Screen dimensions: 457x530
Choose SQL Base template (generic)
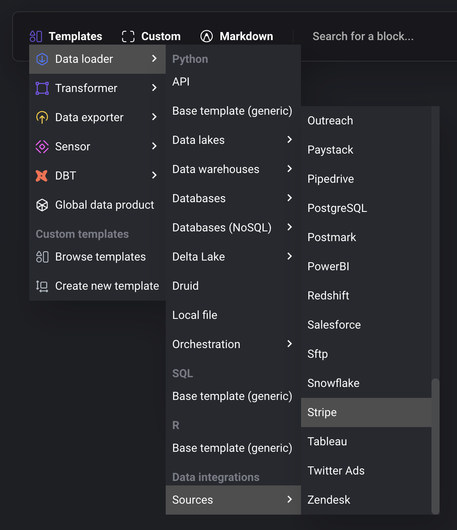[x=233, y=396]
